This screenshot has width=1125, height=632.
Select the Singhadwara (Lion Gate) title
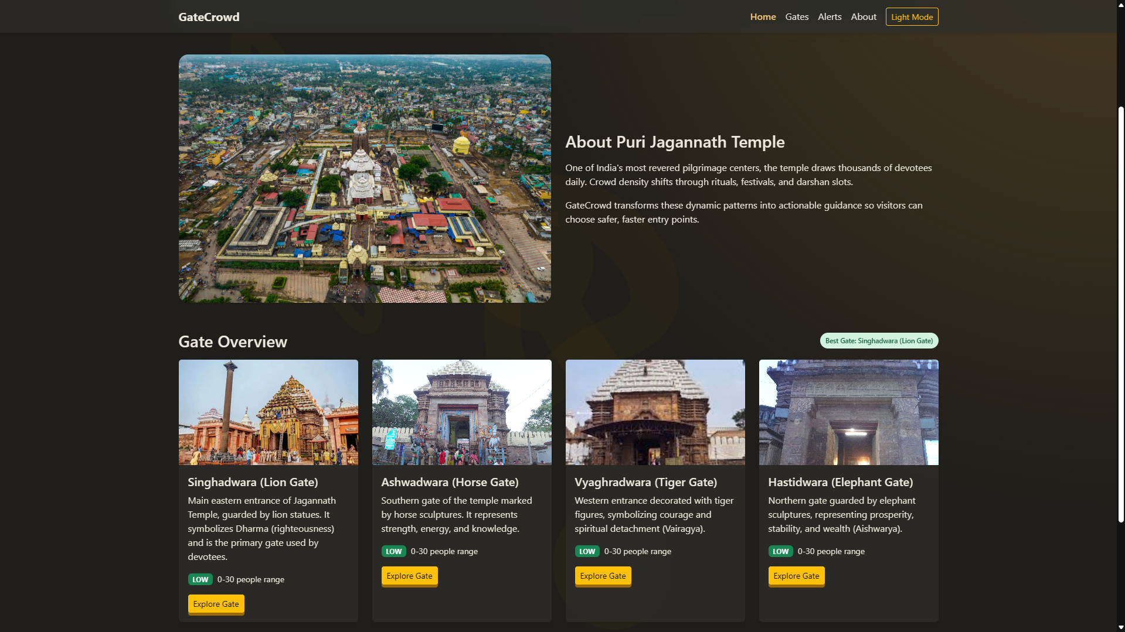(253, 482)
